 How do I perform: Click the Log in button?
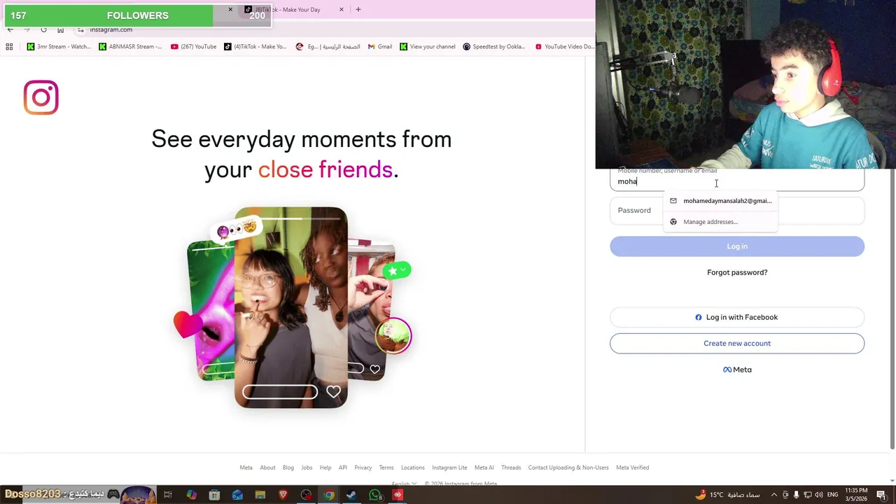(x=737, y=246)
